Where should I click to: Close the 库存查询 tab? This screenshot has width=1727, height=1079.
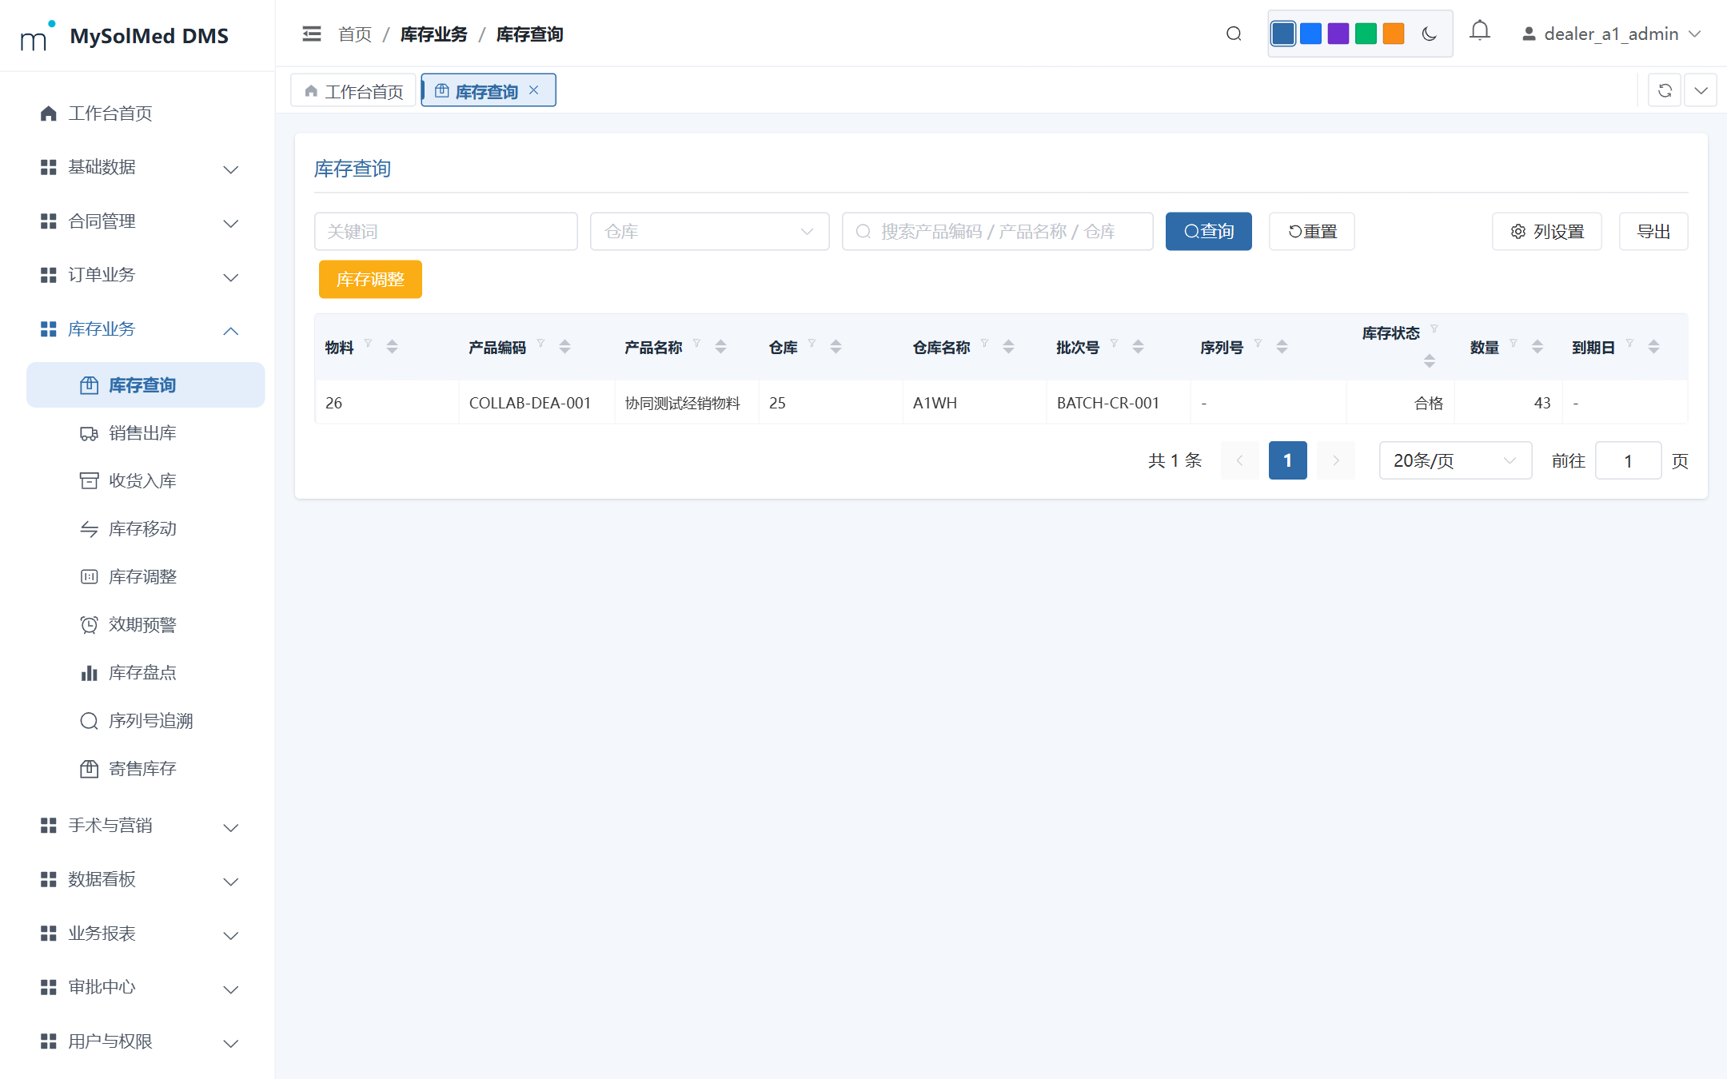point(534,90)
